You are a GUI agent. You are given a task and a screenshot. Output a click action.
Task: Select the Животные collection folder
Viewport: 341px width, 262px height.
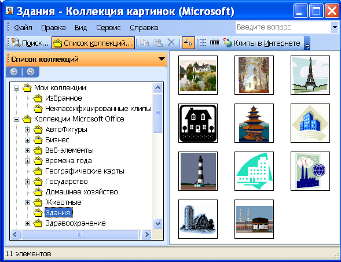click(x=63, y=202)
